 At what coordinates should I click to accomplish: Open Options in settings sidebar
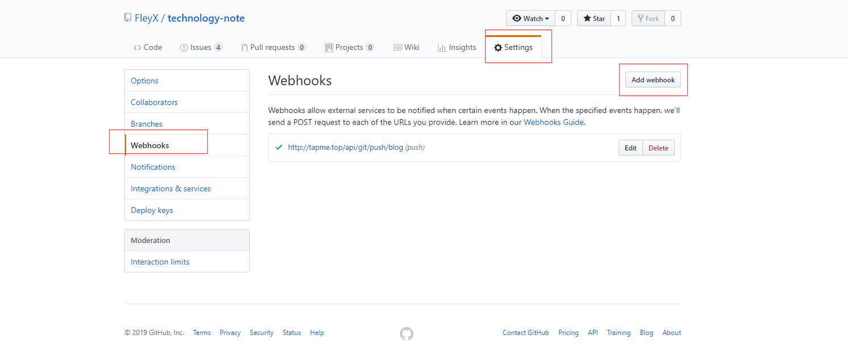pyautogui.click(x=187, y=81)
